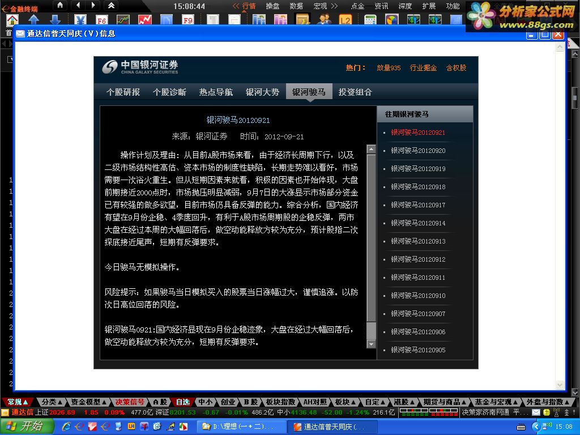Expand the 基金与宏观 bottom tab menu
The height and width of the screenshot is (435, 580).
pyautogui.click(x=496, y=402)
